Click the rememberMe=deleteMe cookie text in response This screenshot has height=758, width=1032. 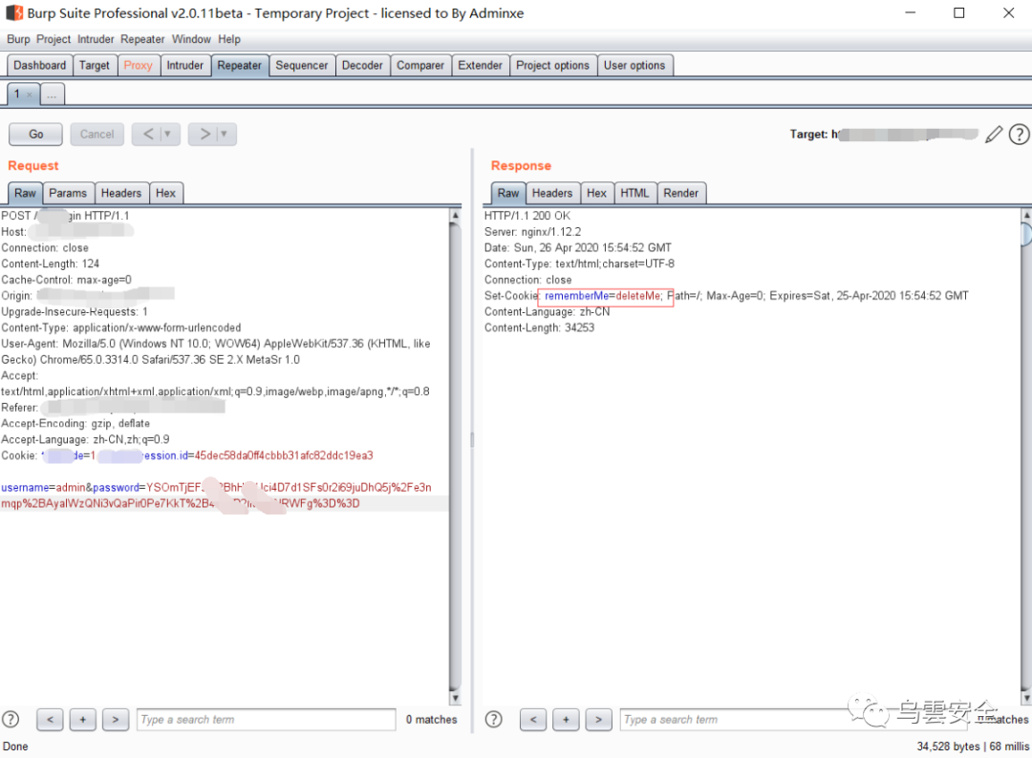click(603, 296)
